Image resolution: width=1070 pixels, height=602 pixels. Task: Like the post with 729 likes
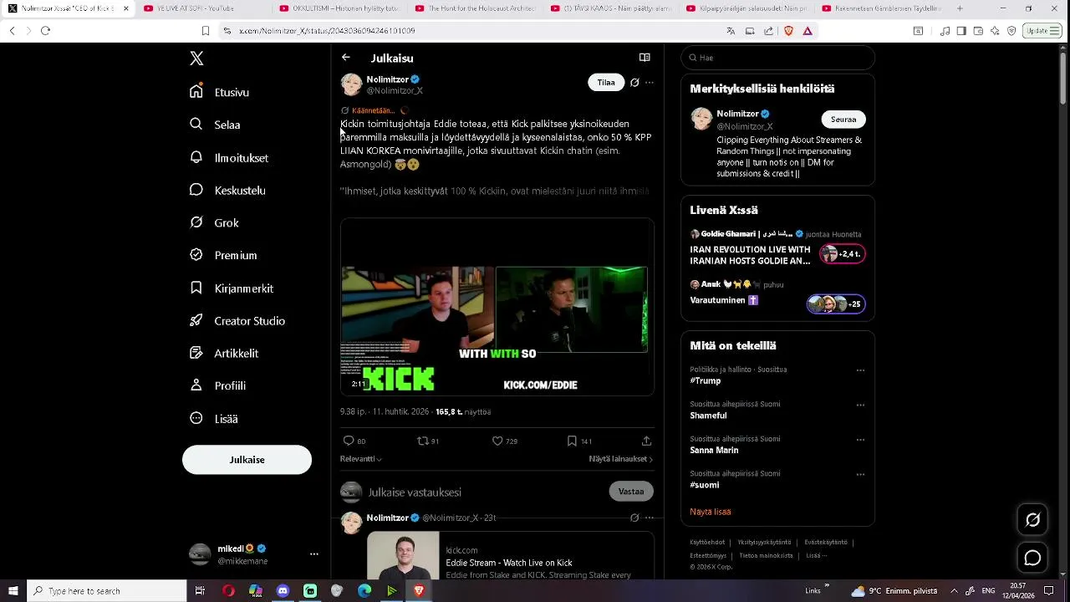coord(497,441)
